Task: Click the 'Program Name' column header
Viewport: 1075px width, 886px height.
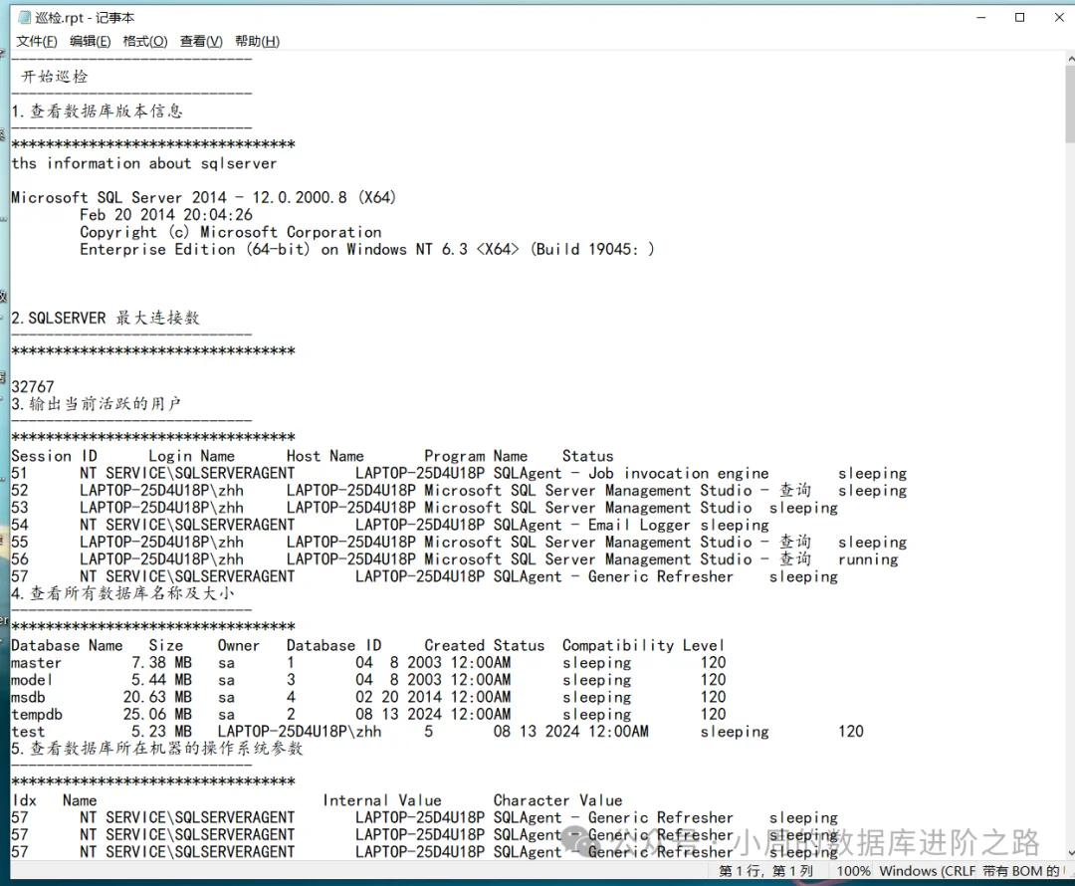Action: click(476, 456)
